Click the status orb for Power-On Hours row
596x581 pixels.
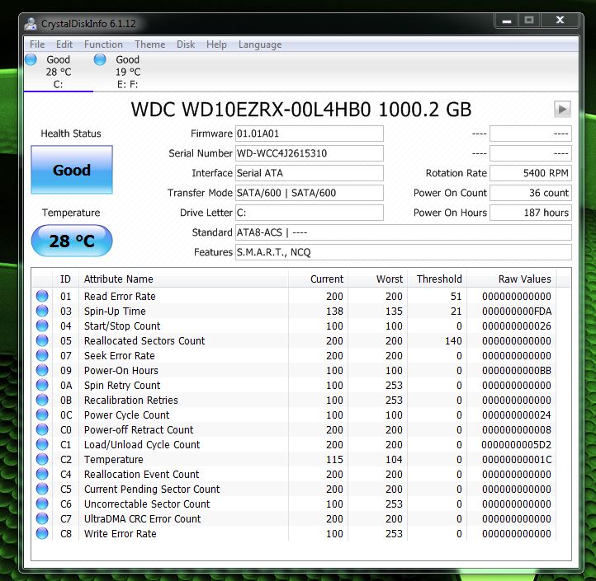pos(42,370)
